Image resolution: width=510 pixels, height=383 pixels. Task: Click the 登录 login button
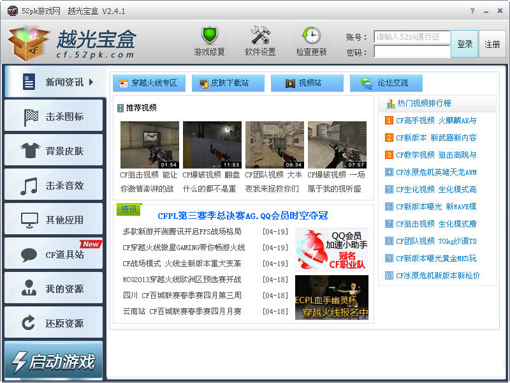(x=465, y=44)
